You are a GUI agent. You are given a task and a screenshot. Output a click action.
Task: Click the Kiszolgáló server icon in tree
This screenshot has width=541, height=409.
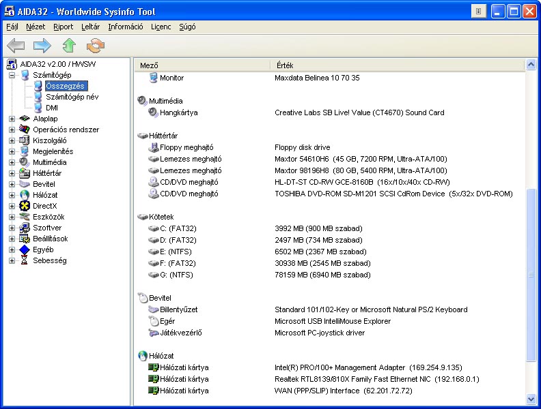(25, 140)
